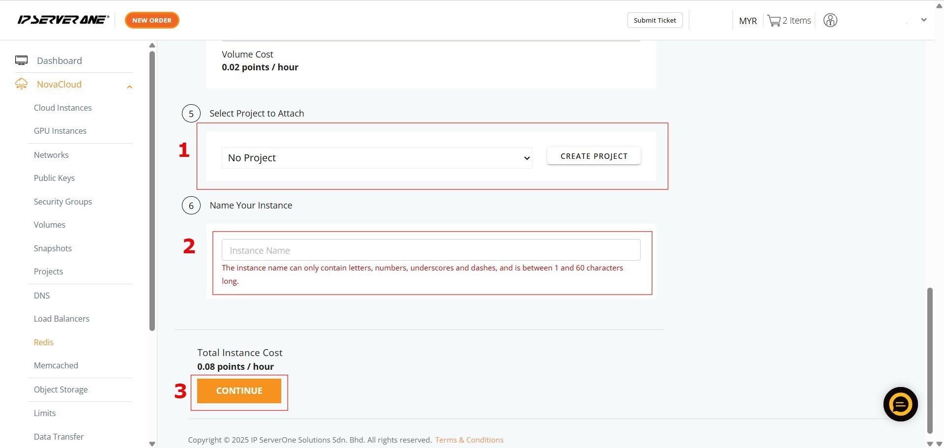Open the live chat bubble
This screenshot has width=944, height=448.
[x=900, y=404]
